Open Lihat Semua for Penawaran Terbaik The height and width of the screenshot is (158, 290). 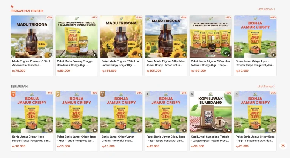(266, 9)
